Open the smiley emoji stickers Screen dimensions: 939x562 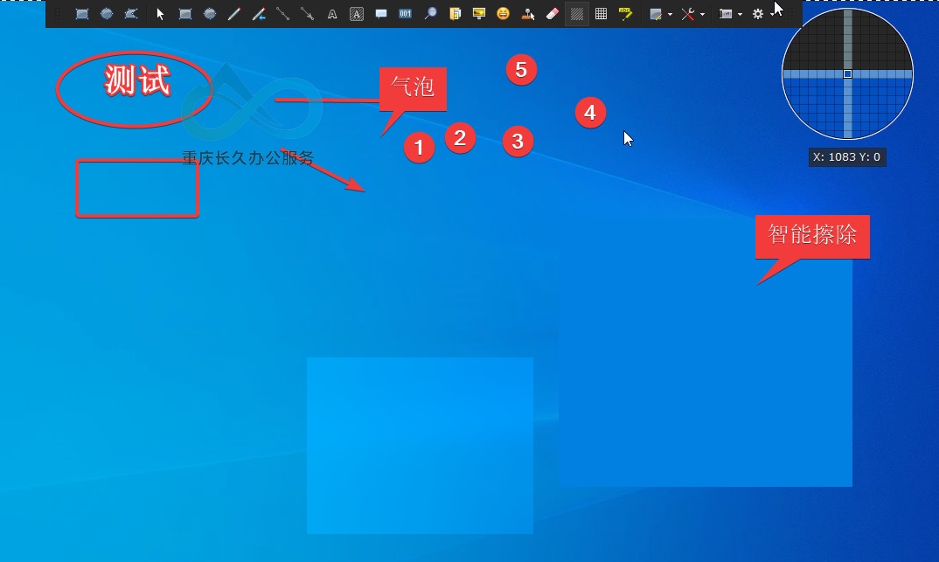(503, 14)
